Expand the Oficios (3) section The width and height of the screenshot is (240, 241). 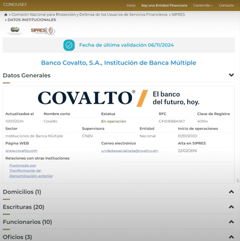231,237
